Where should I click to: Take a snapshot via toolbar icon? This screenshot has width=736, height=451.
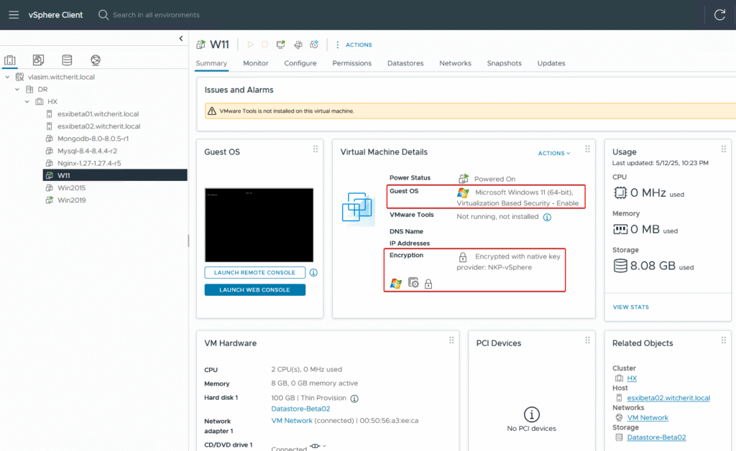[x=314, y=45]
